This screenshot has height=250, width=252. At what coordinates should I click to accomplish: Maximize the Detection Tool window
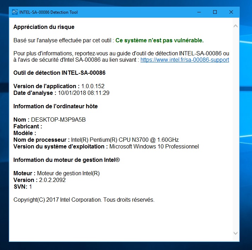point(215,12)
